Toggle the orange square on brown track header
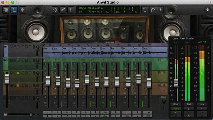Image resolution: width=213 pixels, height=120 pixels. pos(18,85)
